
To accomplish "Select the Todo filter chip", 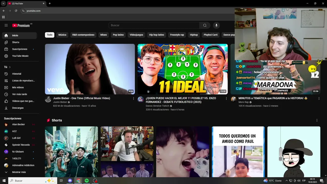I will coord(50,35).
